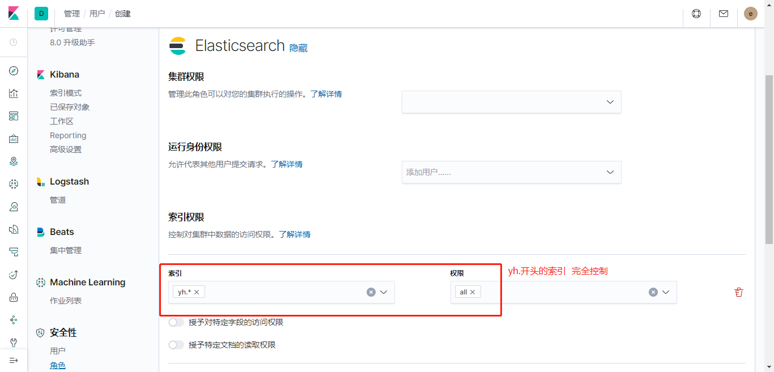Remove the 'all' privilege pill
Screen dimensions: 774x372
point(473,292)
